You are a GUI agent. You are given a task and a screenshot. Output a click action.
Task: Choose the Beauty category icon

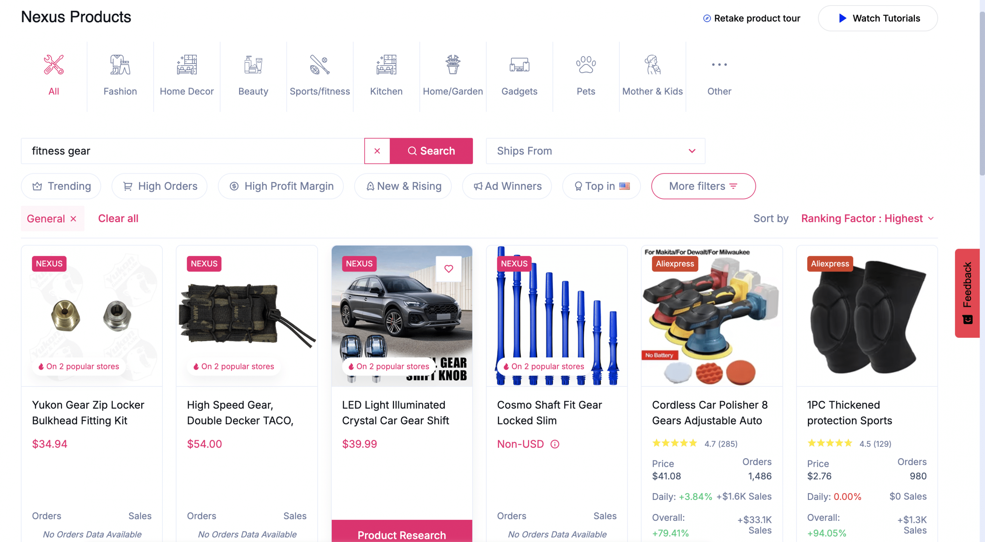point(253,65)
